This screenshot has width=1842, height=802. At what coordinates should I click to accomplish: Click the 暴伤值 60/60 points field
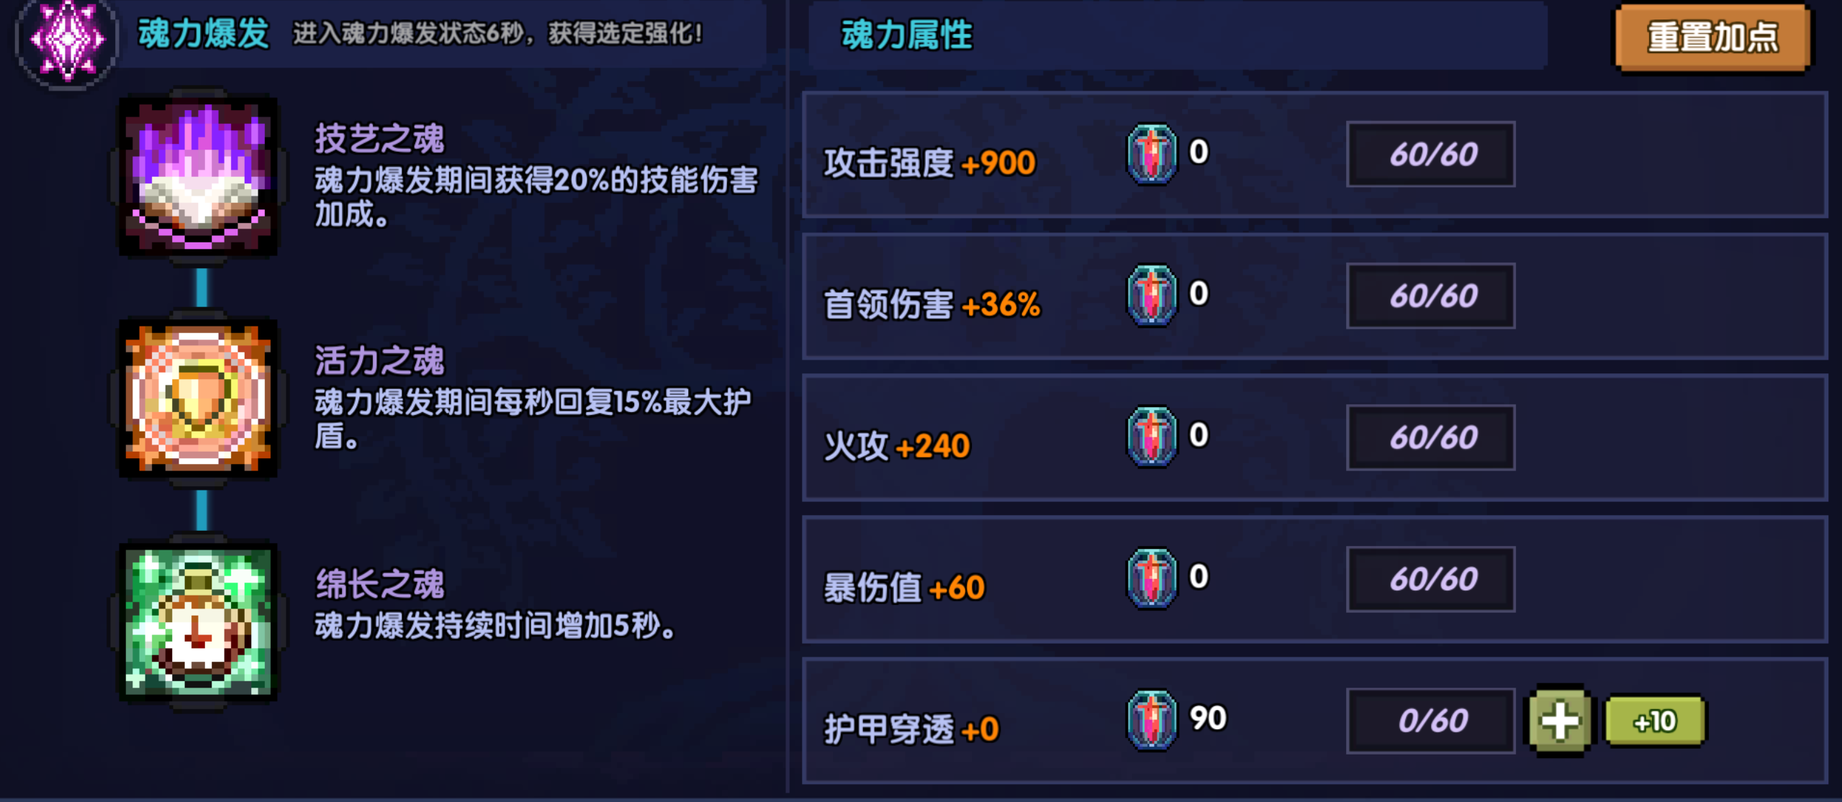[x=1431, y=579]
